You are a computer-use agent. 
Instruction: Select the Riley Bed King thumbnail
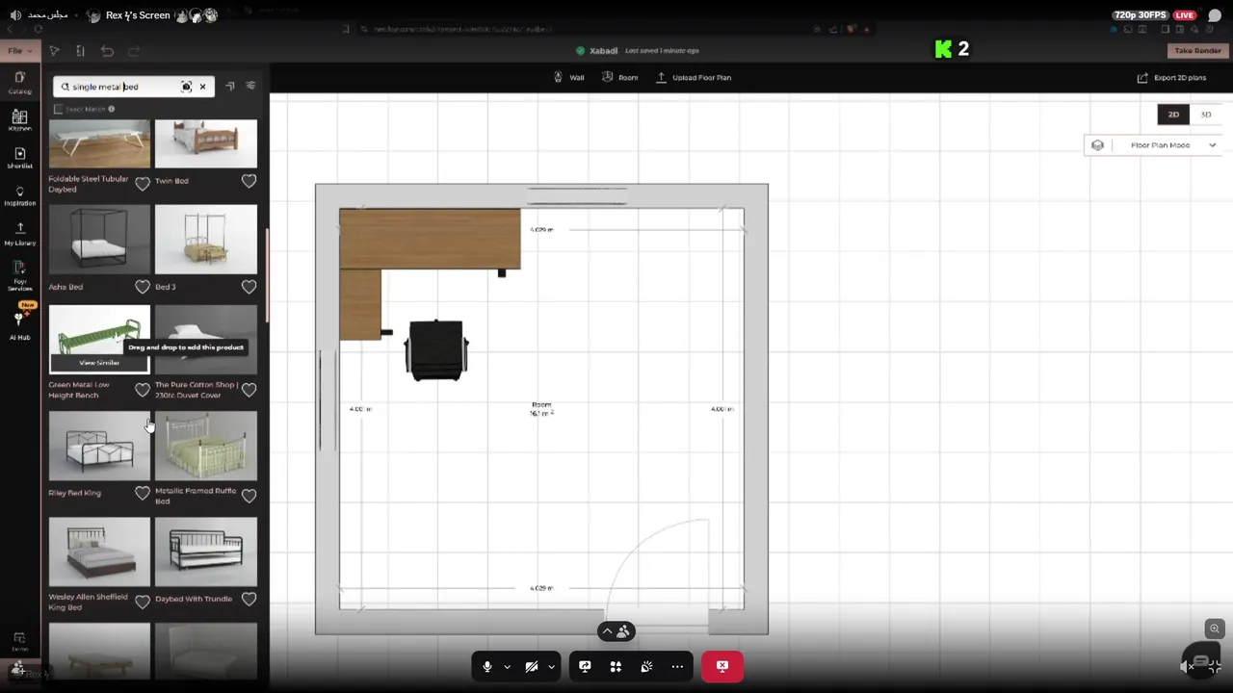(99, 446)
